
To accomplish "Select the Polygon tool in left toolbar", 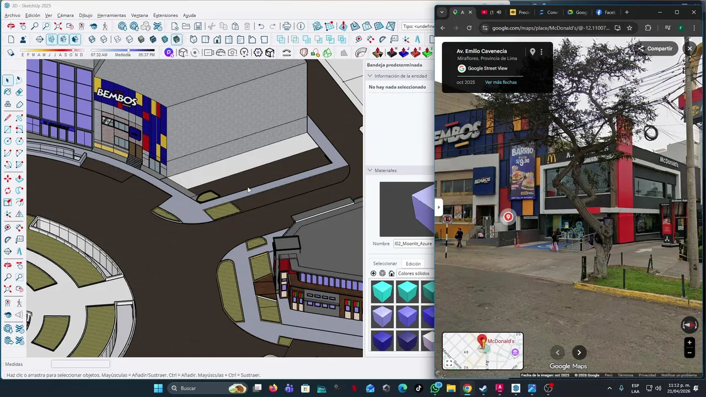I will (19, 141).
